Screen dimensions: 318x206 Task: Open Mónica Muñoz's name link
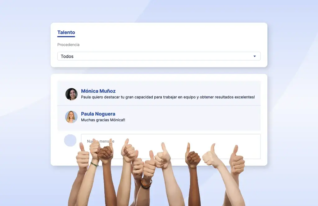click(98, 91)
